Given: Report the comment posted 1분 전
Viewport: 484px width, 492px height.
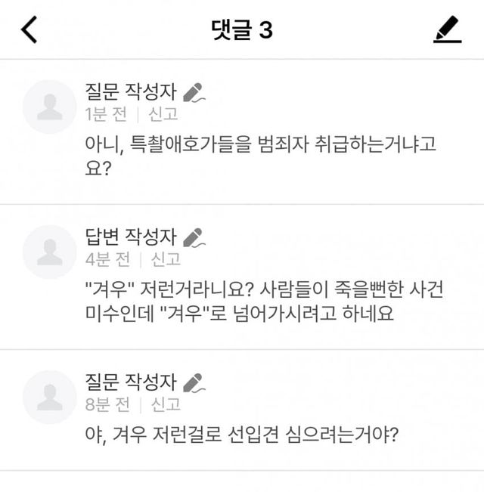Looking at the screenshot, I should point(163,115).
